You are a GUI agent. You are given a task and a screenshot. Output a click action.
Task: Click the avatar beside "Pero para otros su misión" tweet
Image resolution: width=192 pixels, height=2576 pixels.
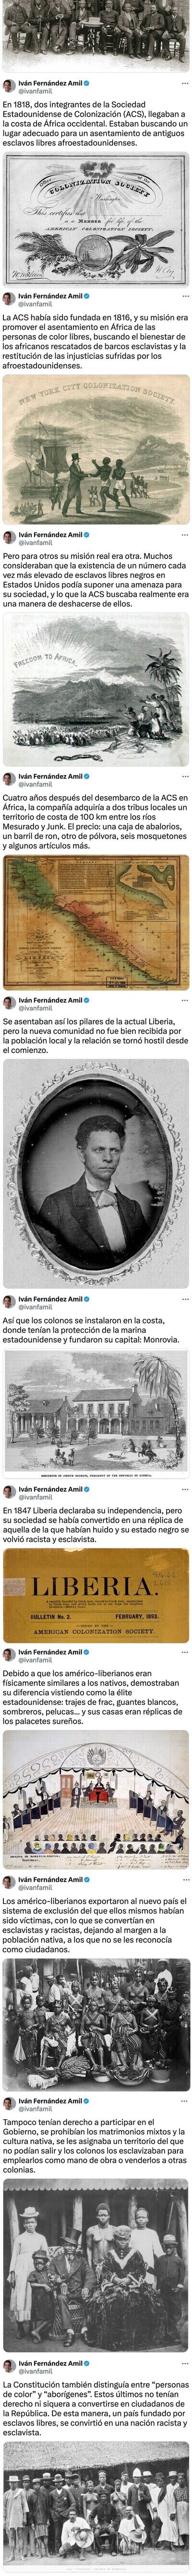click(x=9, y=539)
